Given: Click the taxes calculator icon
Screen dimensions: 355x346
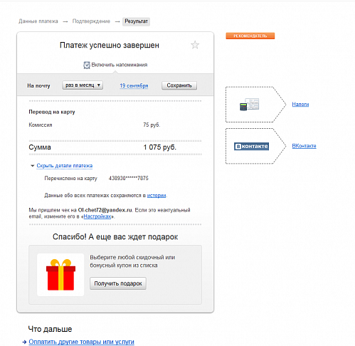Looking at the screenshot, I should [x=249, y=105].
